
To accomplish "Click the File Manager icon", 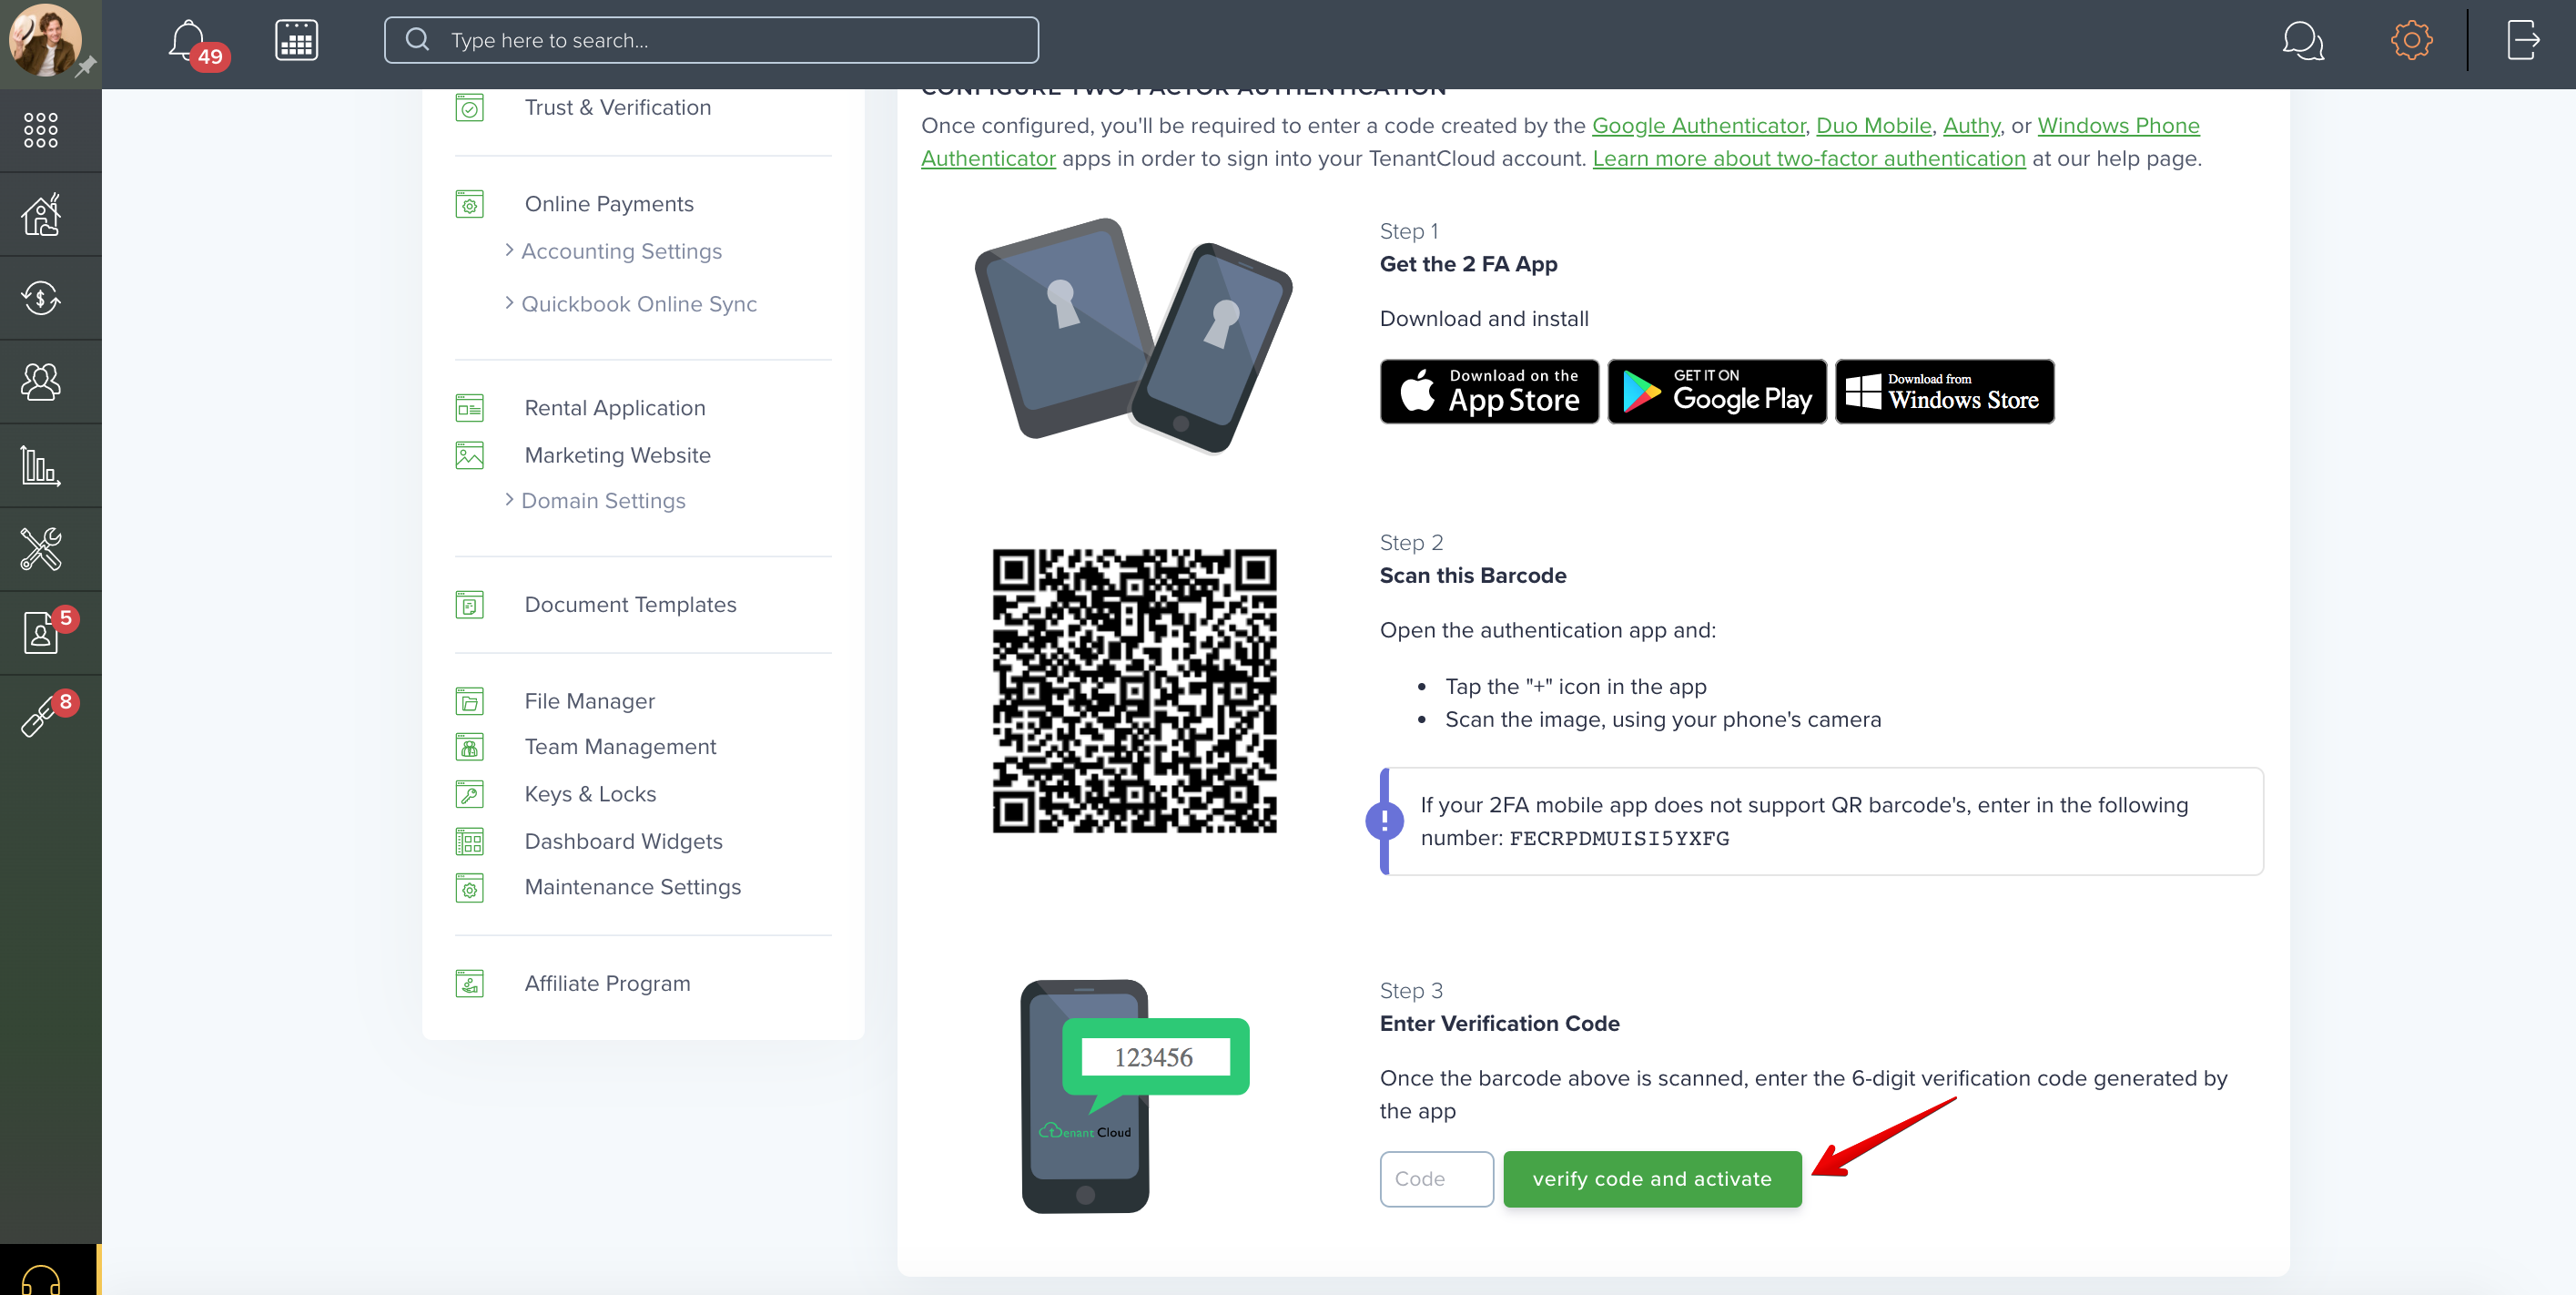I will (469, 701).
